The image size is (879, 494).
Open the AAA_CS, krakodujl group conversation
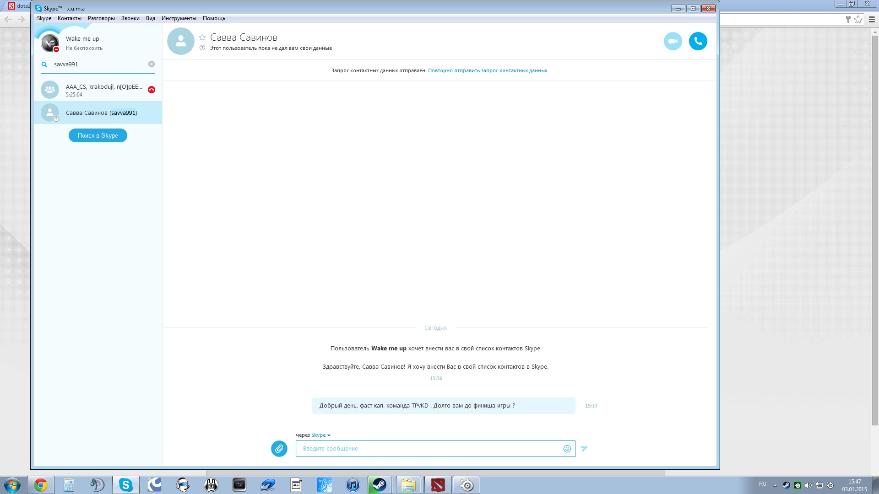click(98, 90)
